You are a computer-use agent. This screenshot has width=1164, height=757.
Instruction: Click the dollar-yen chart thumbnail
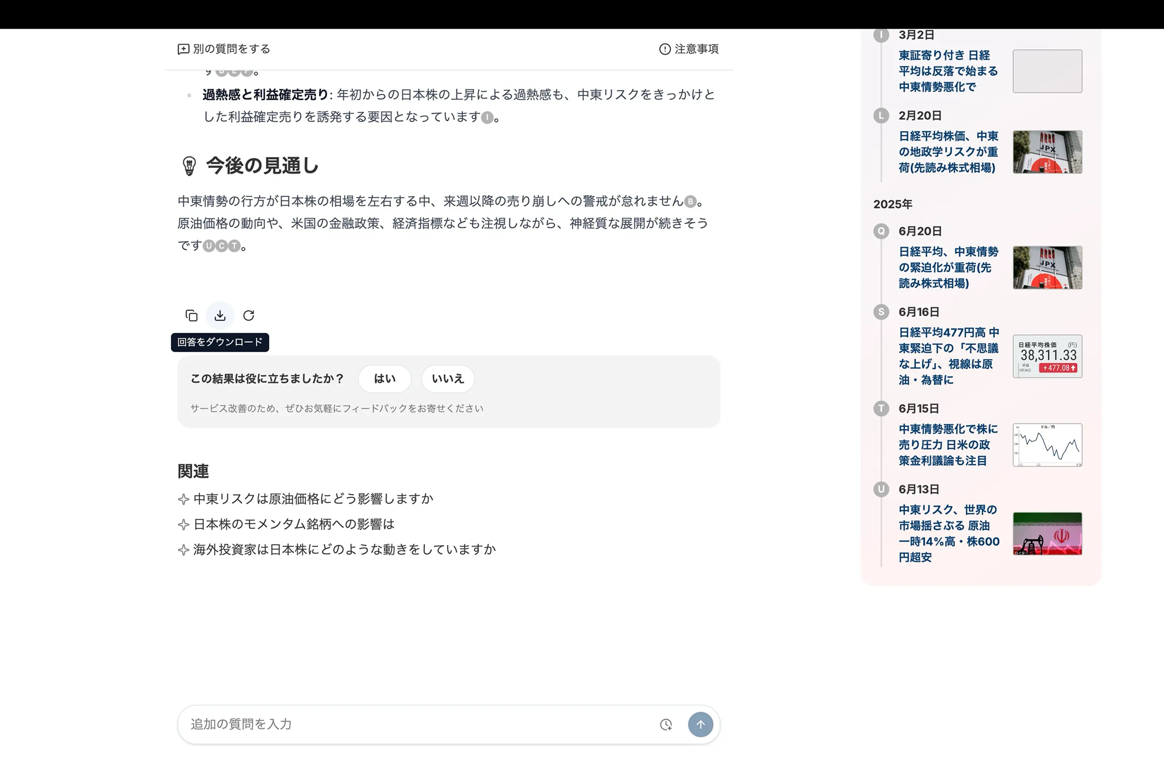pyautogui.click(x=1047, y=445)
